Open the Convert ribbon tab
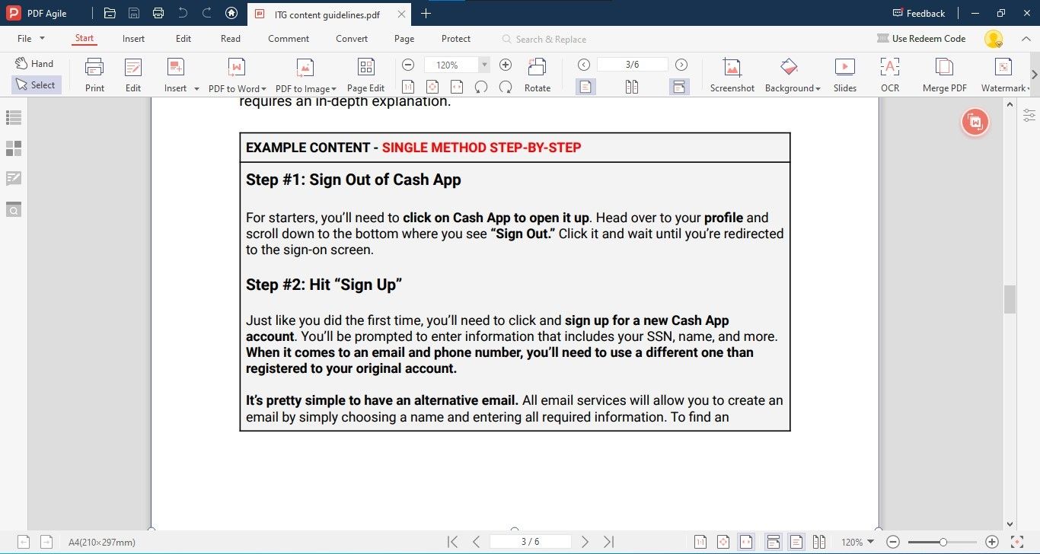The image size is (1040, 554). tap(352, 39)
